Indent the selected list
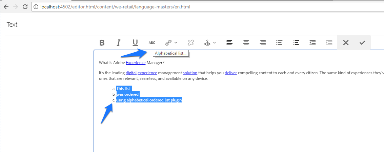The width and height of the screenshot is (384, 152). (x=329, y=42)
